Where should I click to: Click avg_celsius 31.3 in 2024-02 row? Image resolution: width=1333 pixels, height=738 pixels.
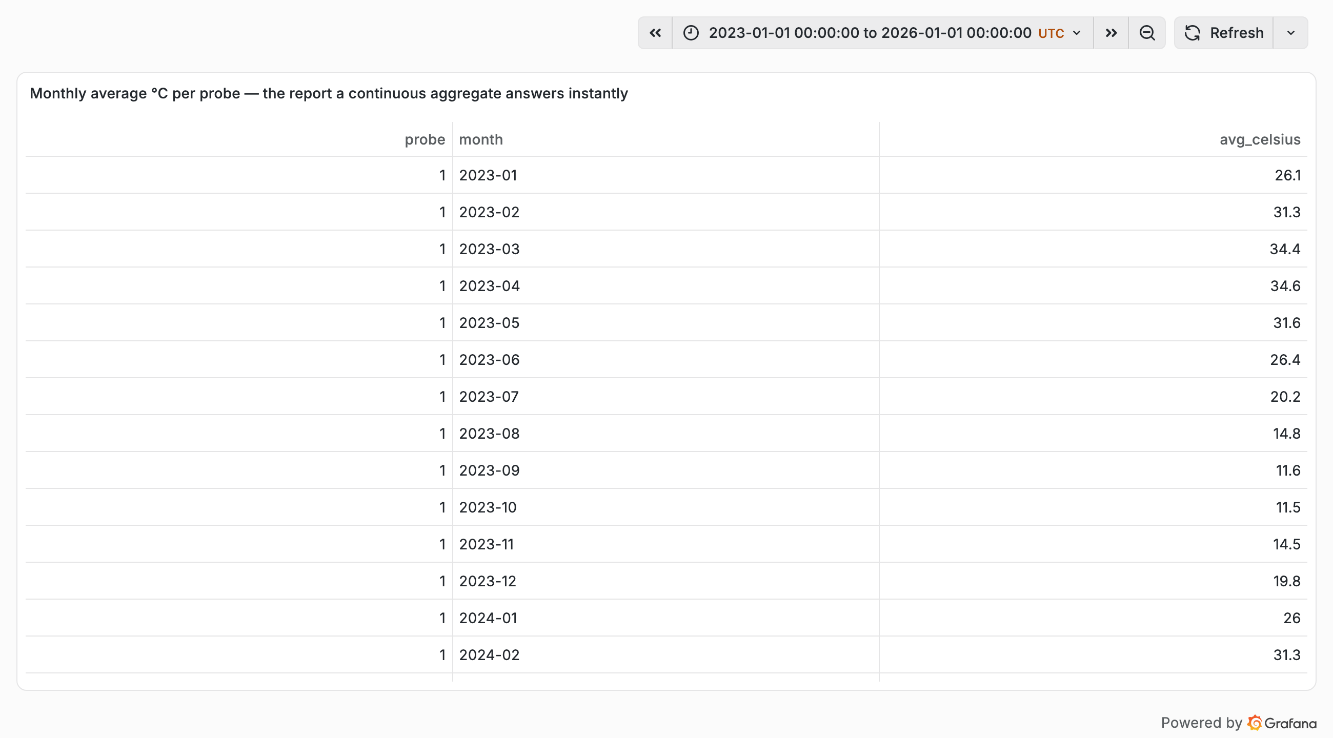tap(1286, 655)
